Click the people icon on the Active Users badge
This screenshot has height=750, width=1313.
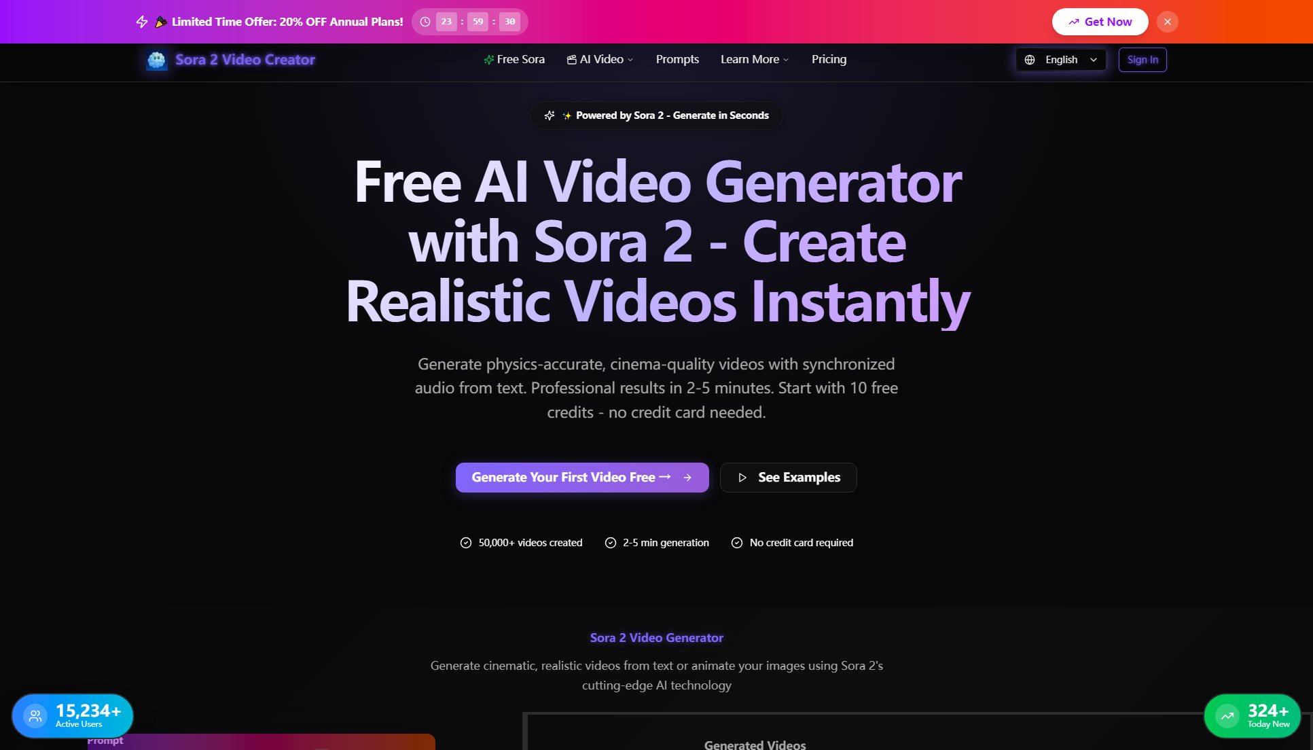click(36, 715)
